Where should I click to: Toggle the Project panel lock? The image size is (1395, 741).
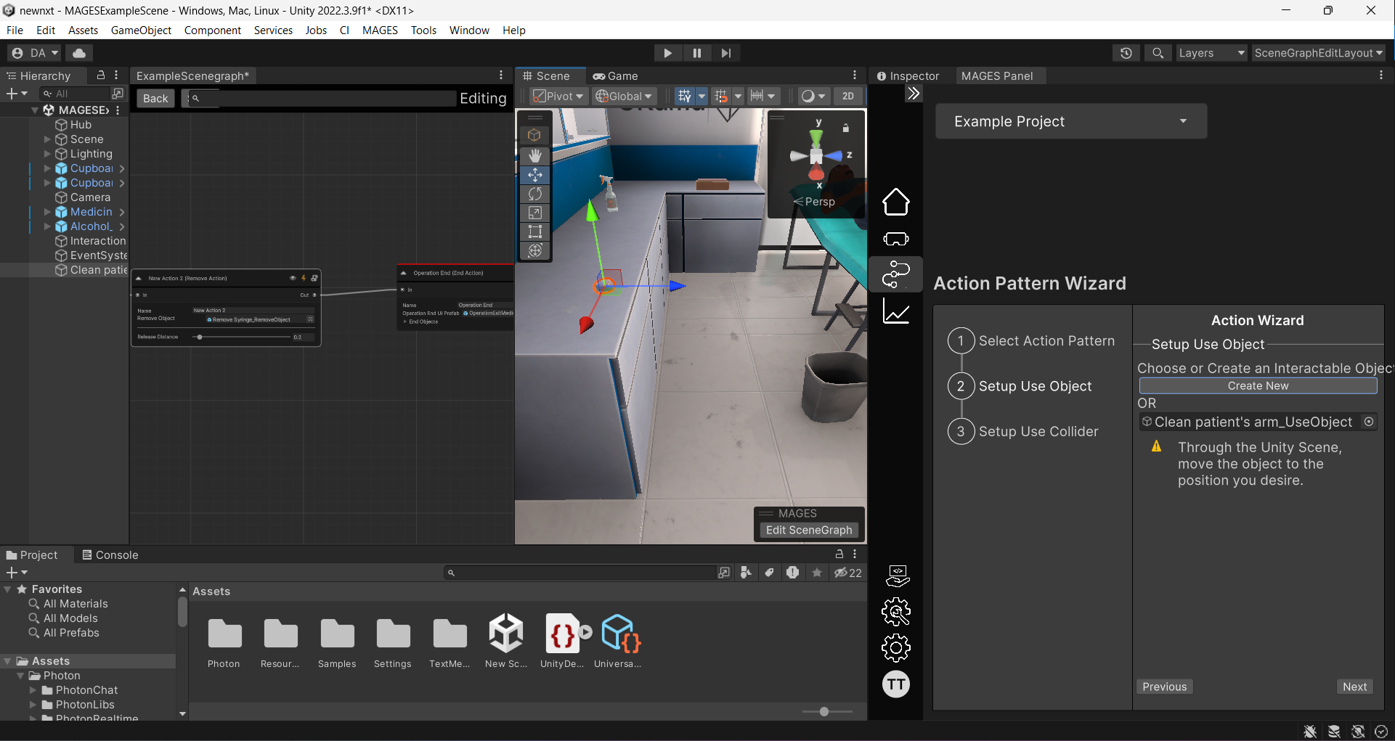point(839,554)
